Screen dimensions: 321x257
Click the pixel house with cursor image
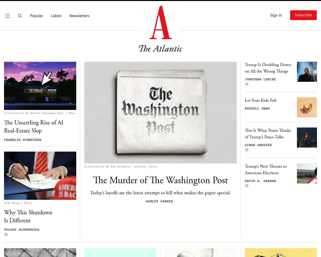pos(40,86)
